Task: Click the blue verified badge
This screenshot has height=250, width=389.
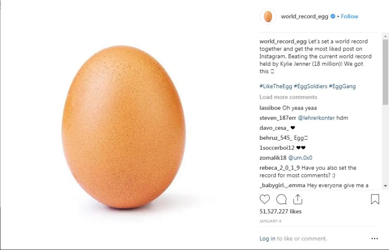Action: tap(333, 17)
